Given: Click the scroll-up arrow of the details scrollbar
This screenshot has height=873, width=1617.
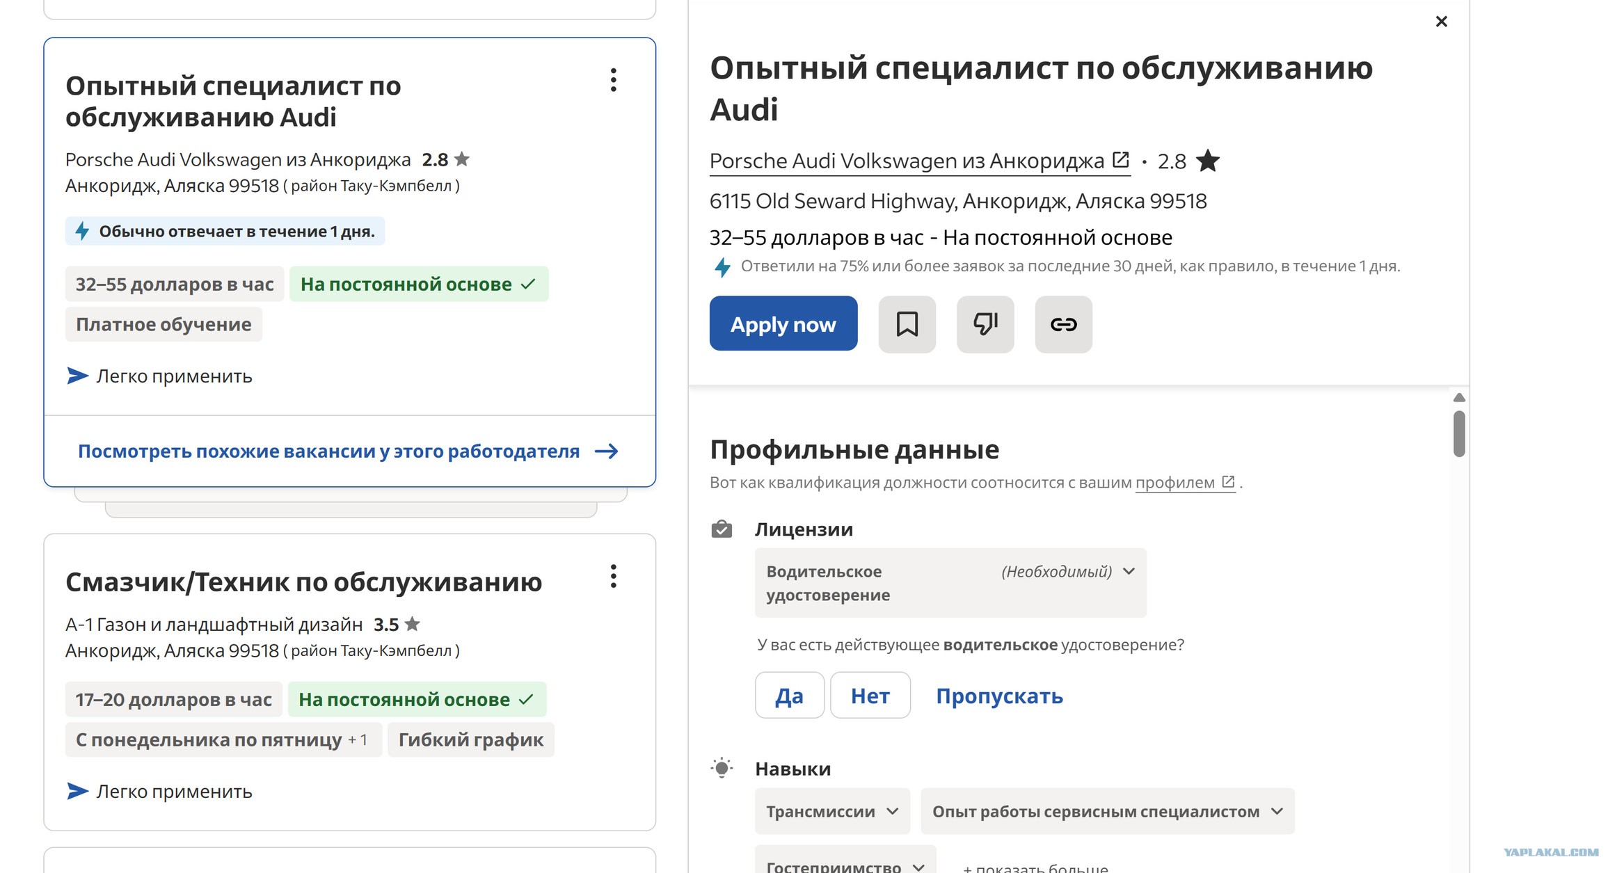Looking at the screenshot, I should [x=1459, y=398].
